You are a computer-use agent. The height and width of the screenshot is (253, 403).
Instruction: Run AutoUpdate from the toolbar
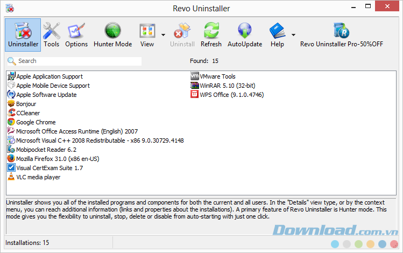click(x=245, y=35)
